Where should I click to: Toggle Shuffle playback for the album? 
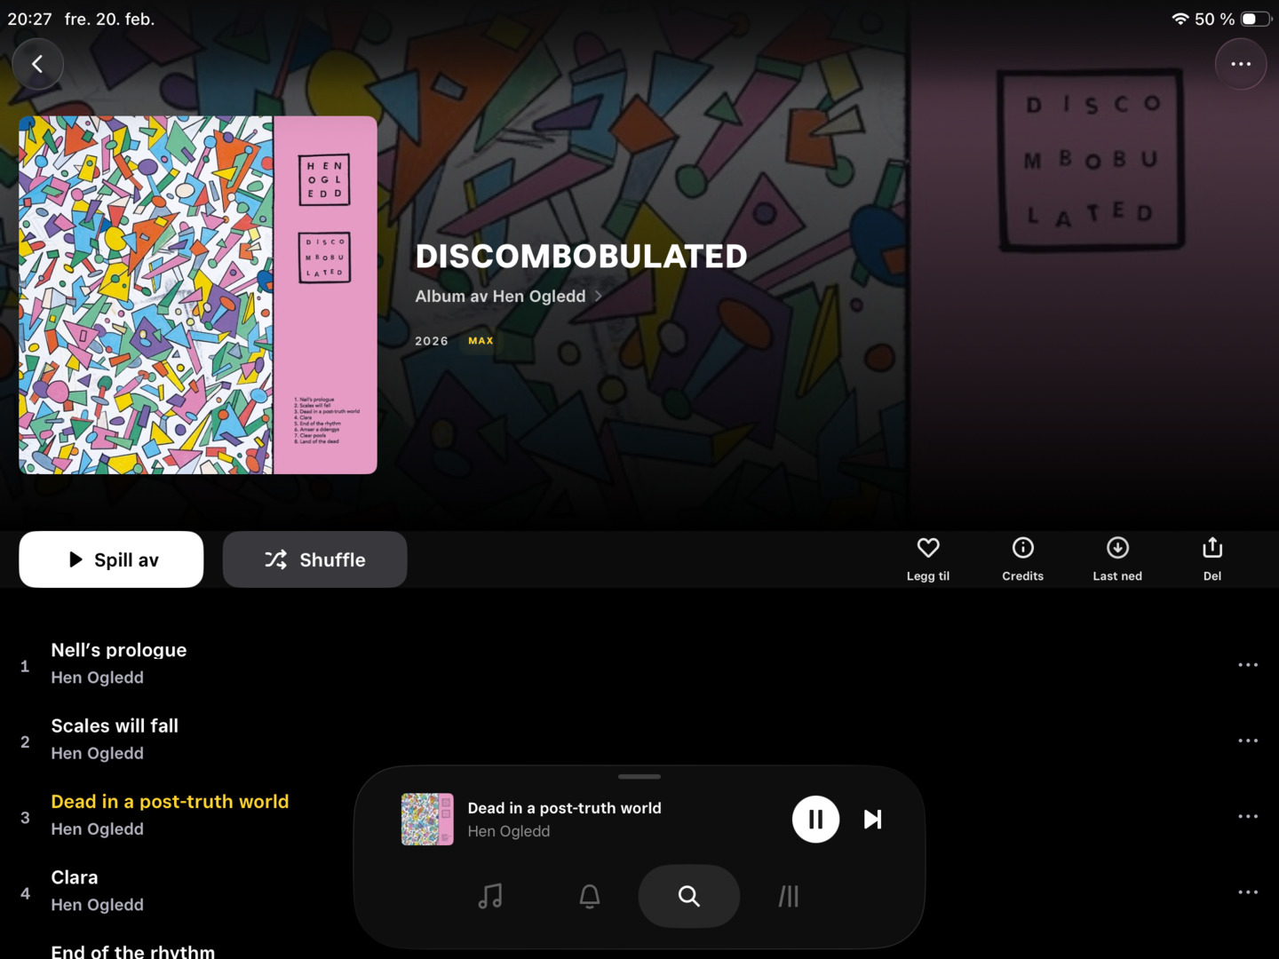314,559
